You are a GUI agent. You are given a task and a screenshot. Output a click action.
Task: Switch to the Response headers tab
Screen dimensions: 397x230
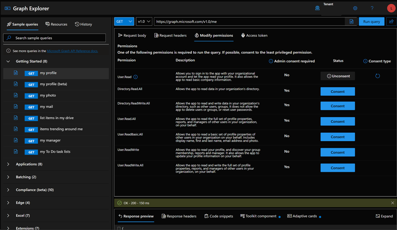point(179,216)
